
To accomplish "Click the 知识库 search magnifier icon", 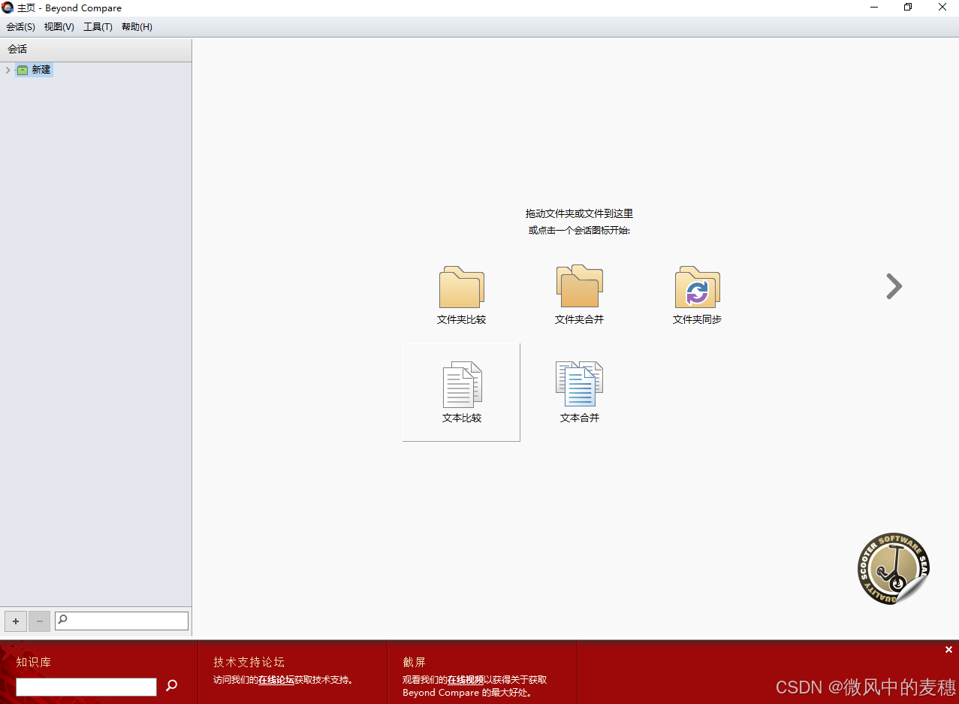I will 172,685.
